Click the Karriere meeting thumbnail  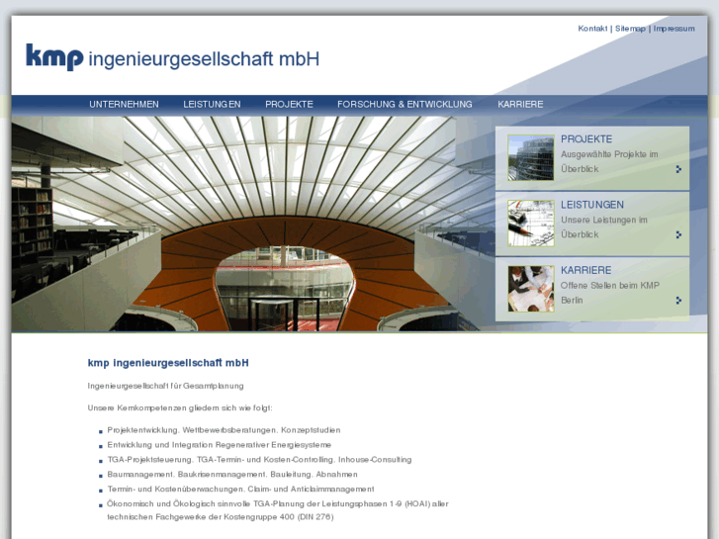(530, 289)
